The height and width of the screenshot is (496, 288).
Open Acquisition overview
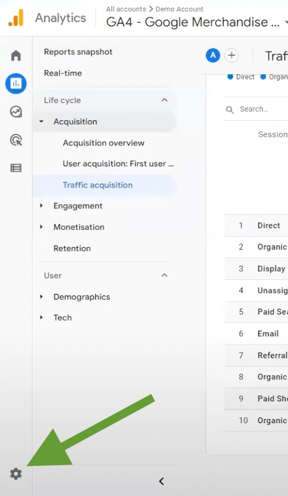pyautogui.click(x=104, y=143)
